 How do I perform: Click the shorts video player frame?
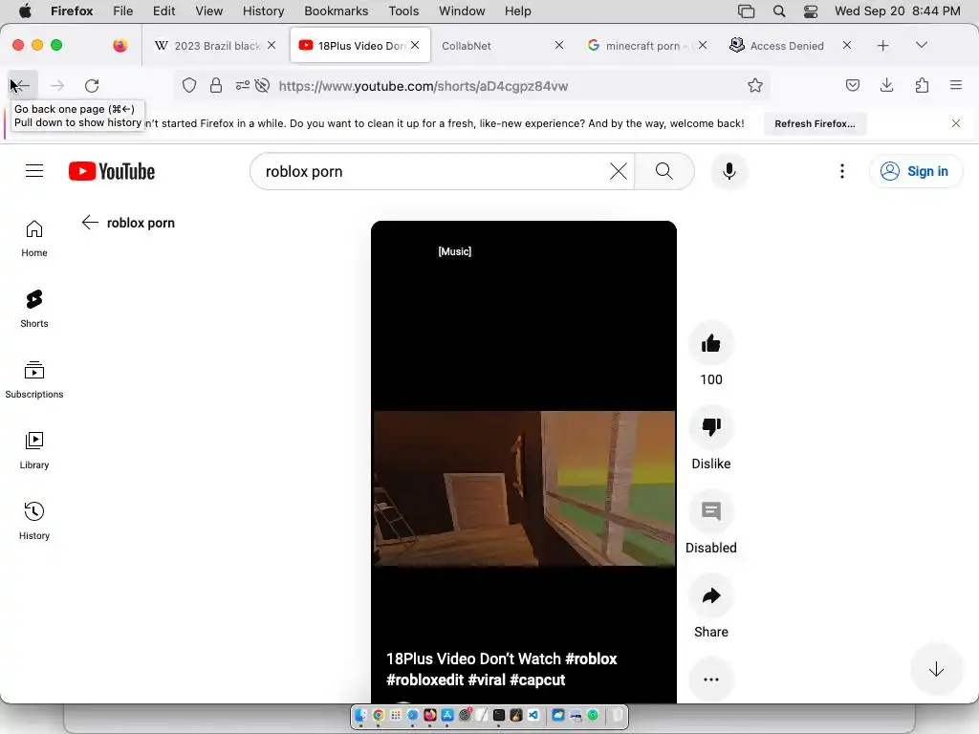524,462
